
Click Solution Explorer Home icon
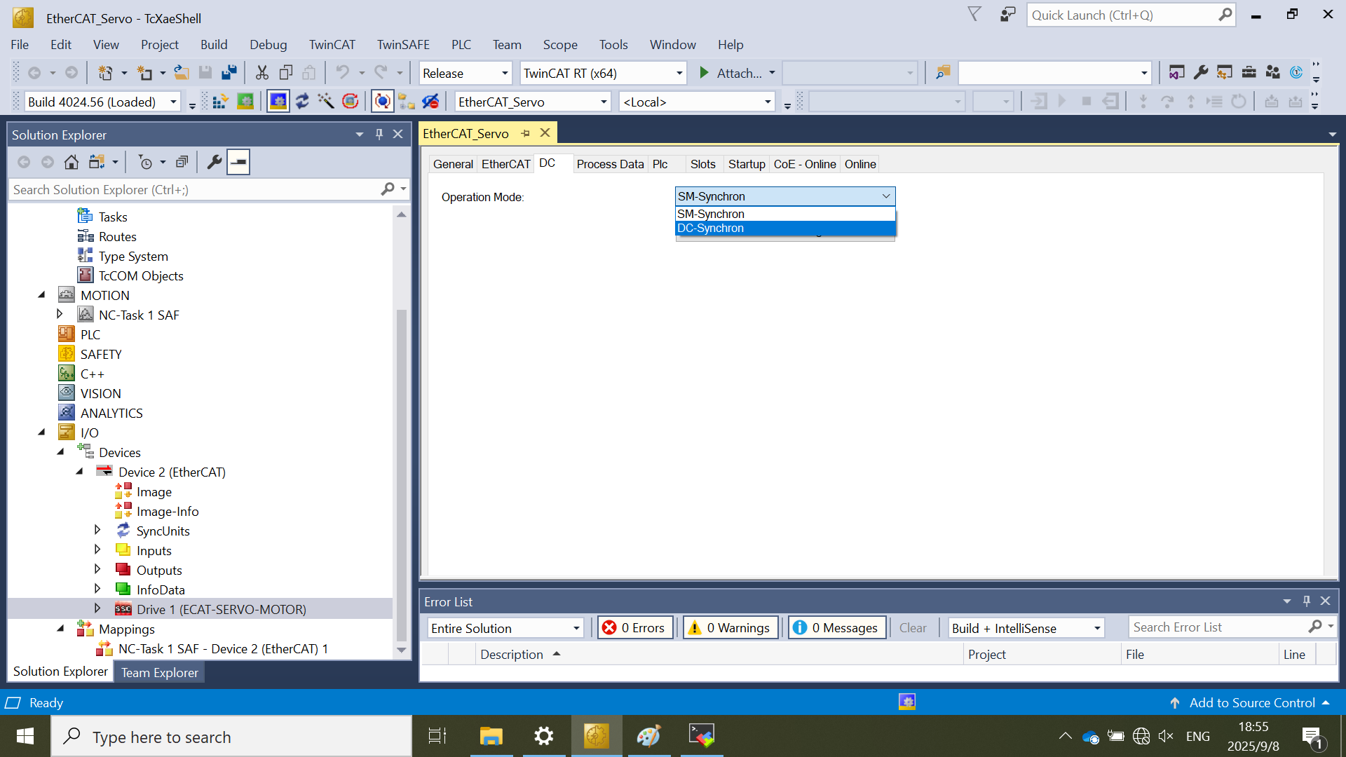(x=71, y=163)
